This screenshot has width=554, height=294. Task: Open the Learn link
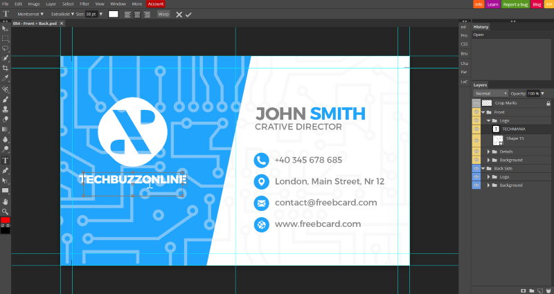tap(492, 4)
